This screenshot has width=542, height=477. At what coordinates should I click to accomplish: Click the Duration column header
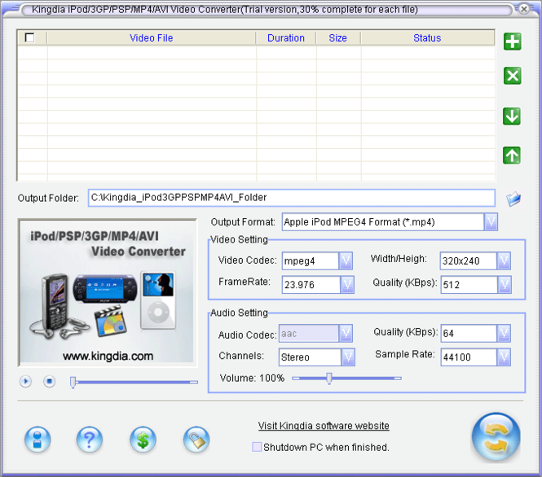tap(286, 38)
